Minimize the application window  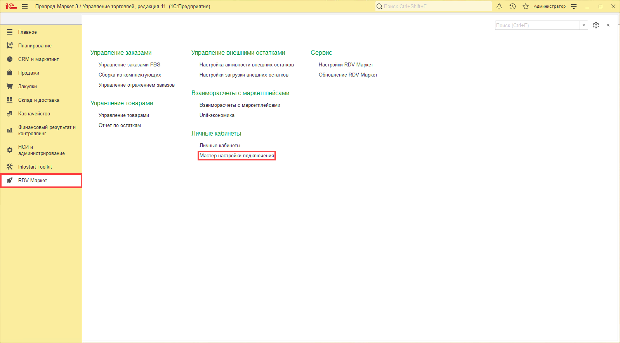(x=587, y=6)
